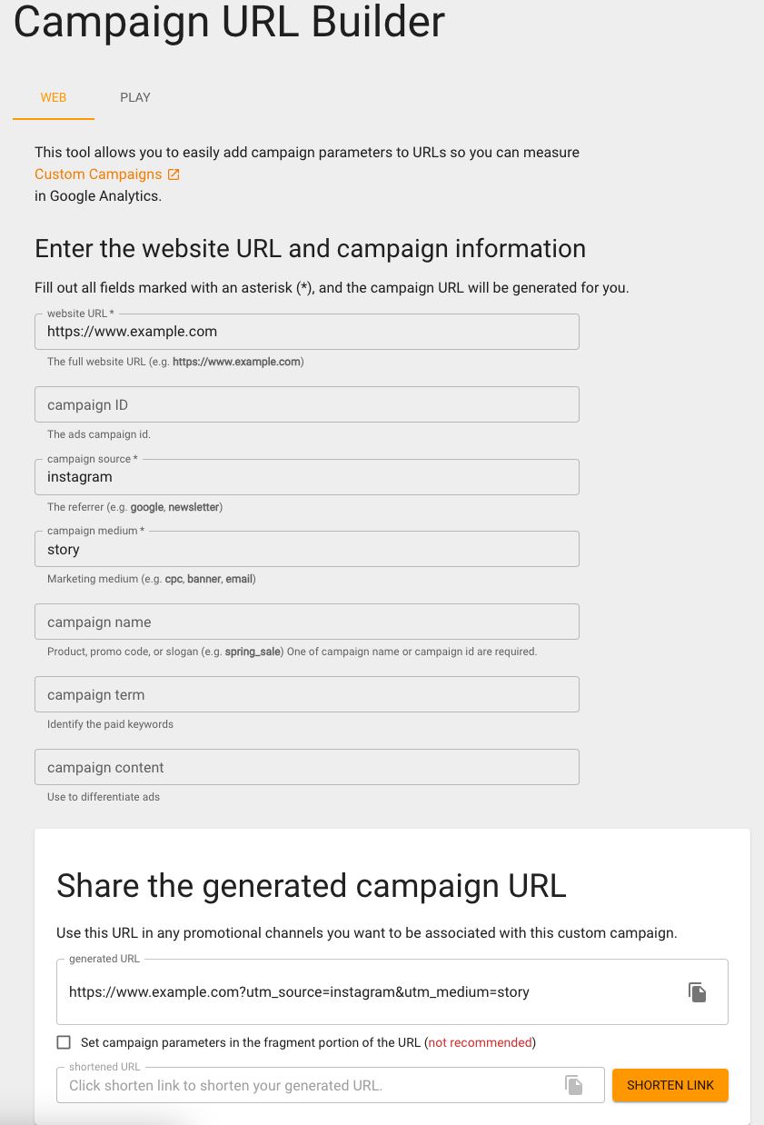Switch to the WEB tab
Screen dimensions: 764x1125
[54, 97]
